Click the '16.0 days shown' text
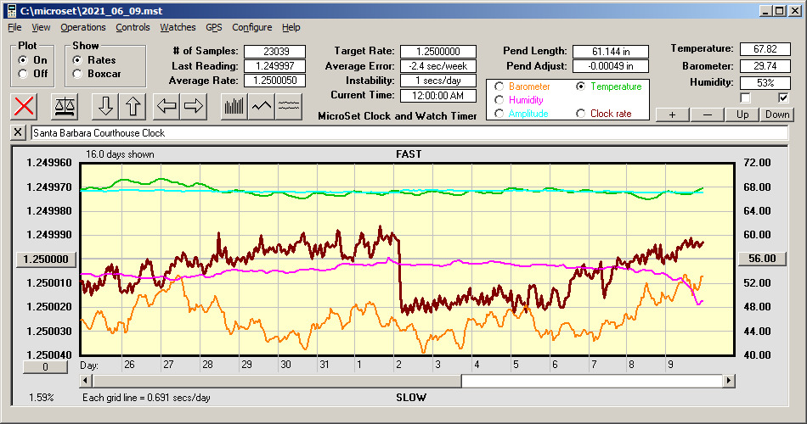This screenshot has width=807, height=424. (120, 154)
